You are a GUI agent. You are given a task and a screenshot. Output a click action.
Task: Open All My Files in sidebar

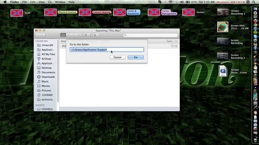coord(46,54)
